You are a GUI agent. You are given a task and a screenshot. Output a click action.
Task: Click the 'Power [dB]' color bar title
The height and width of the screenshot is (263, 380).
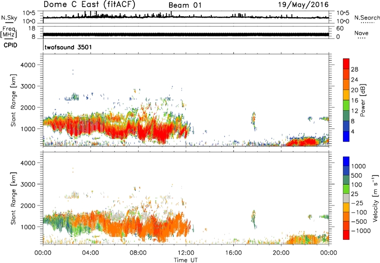coord(362,100)
